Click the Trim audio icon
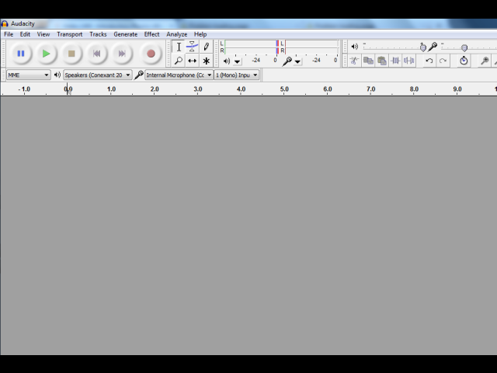Viewport: 497px width, 373px height. point(395,61)
